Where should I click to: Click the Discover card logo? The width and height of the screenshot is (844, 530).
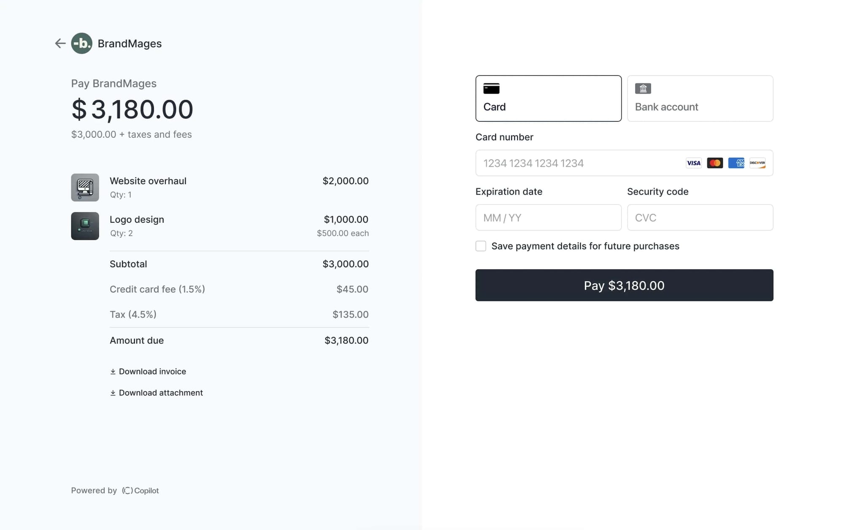pyautogui.click(x=757, y=163)
